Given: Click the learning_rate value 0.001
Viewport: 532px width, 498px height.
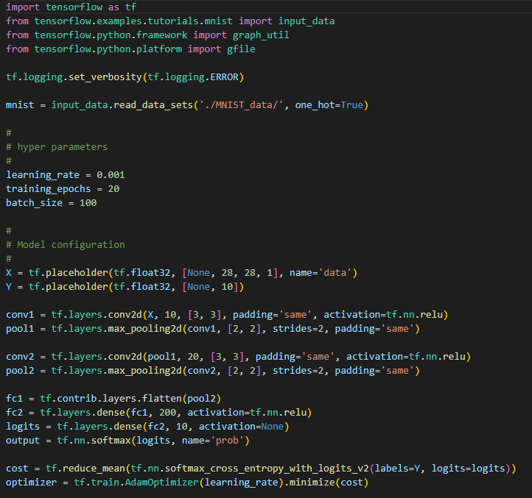Looking at the screenshot, I should point(111,175).
